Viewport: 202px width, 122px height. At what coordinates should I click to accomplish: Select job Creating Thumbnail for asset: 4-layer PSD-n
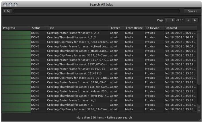pos(99,96)
